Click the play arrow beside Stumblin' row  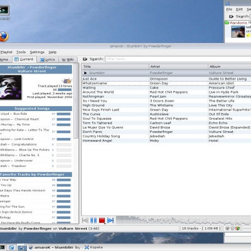pyautogui.click(x=85, y=73)
